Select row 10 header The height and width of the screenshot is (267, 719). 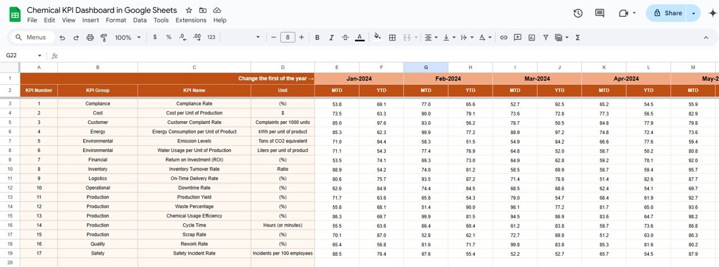click(x=10, y=169)
